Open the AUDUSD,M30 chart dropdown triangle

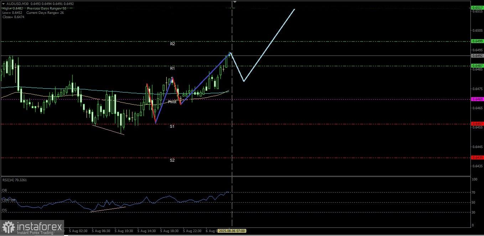click(x=3, y=4)
